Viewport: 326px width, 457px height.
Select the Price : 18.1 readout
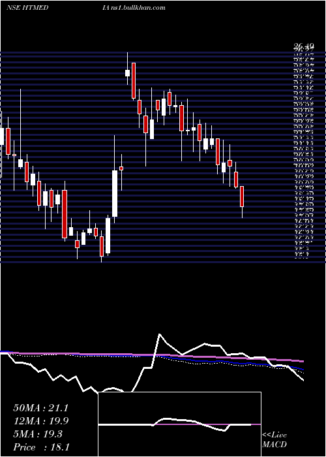tap(41, 447)
